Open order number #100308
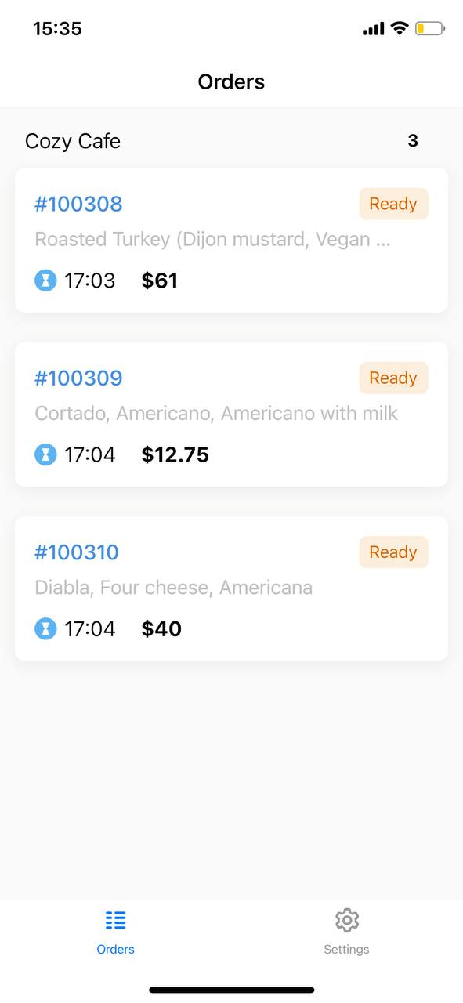 tap(78, 204)
